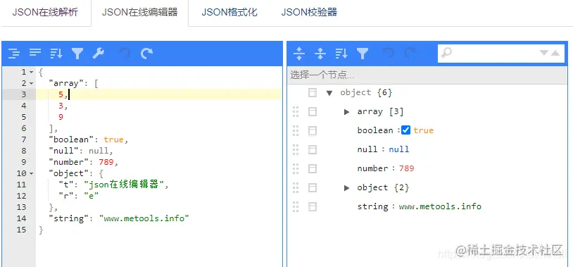Image resolution: width=573 pixels, height=267 pixels.
Task: Expand the array [3] node
Action: (347, 112)
